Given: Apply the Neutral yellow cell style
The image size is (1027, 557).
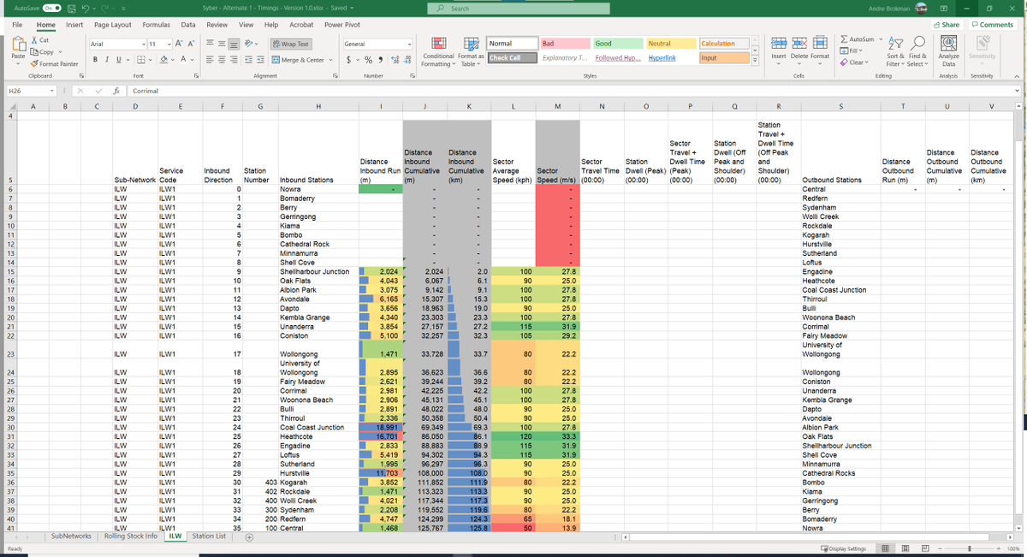Looking at the screenshot, I should [671, 44].
